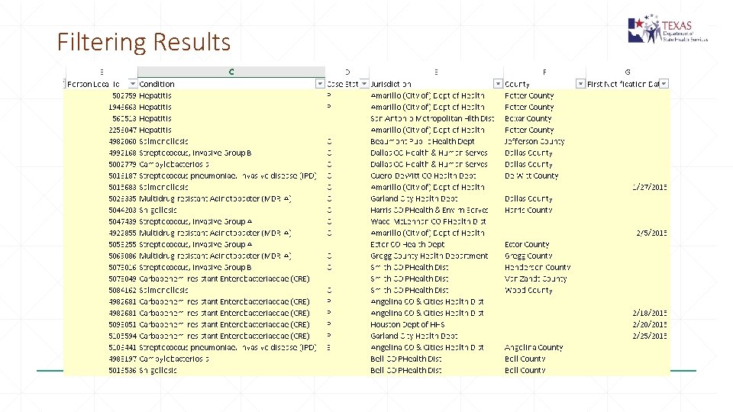Open the Jurisdiction column filter dropdown
Screen dimensions: 733x412
click(498, 84)
